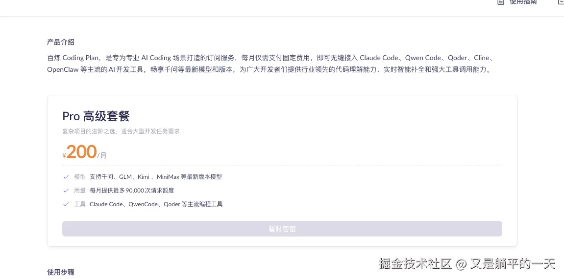Click the 工具 label in the feature list
The height and width of the screenshot is (279, 564).
(80, 204)
